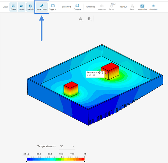This screenshot has height=163, width=168.
Task: Start Record capture
Action: (x=112, y=7)
